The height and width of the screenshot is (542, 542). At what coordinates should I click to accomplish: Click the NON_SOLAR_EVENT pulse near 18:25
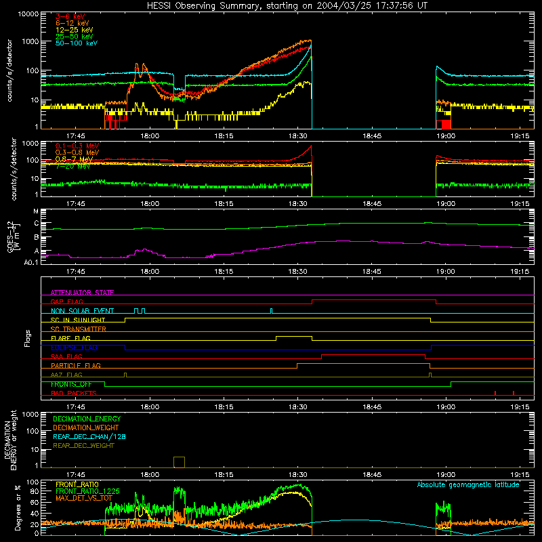(x=271, y=311)
